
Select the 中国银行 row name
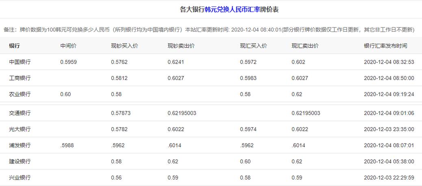point(19,62)
